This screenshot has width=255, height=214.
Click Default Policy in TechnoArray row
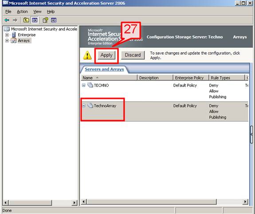[185, 106]
